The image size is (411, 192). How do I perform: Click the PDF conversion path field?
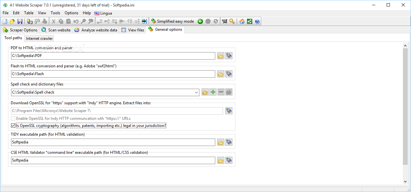tap(113, 56)
